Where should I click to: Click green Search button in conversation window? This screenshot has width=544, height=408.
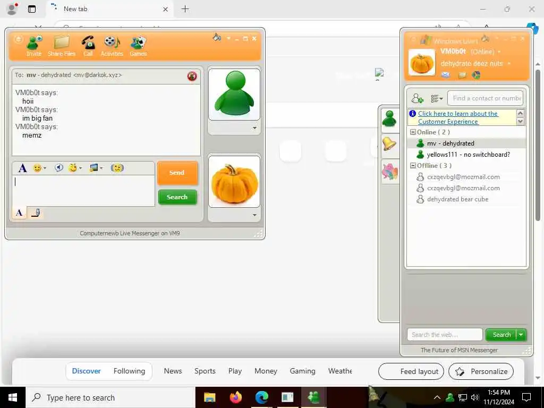[177, 197]
